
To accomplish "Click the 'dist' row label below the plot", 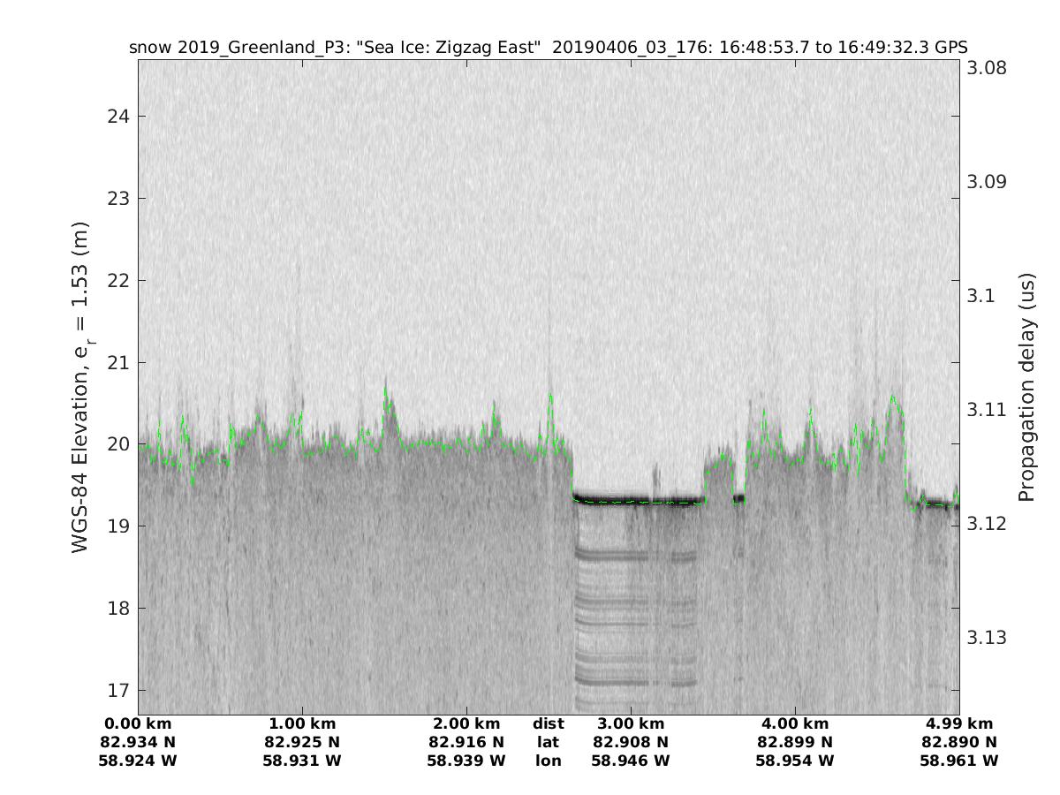I will pyautogui.click(x=548, y=724).
